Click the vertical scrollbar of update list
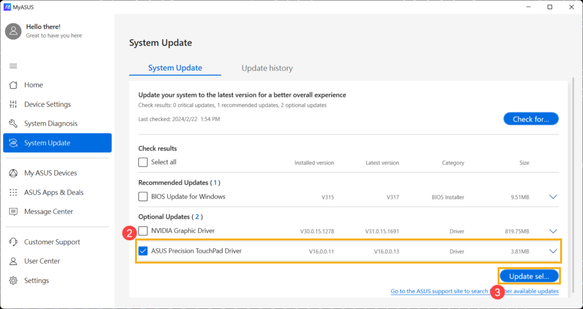Image resolution: width=583 pixels, height=309 pixels. [573, 186]
